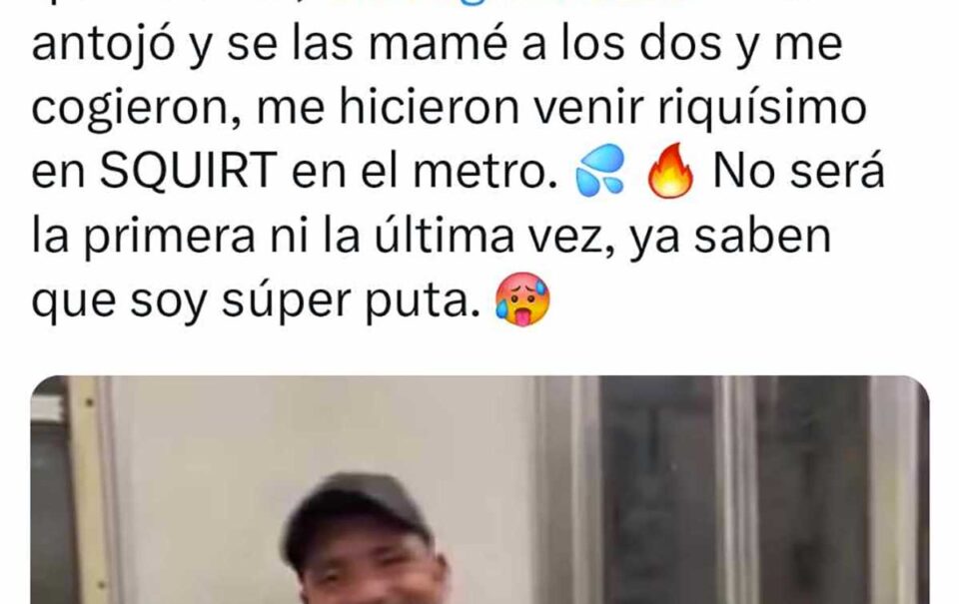Click the word 'riquísimo' in the post
This screenshot has width=959, height=604.
762,109
